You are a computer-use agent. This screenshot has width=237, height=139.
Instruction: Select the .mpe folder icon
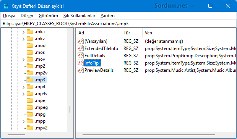(30, 100)
